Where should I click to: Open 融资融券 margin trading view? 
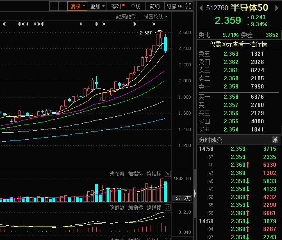click(x=126, y=17)
